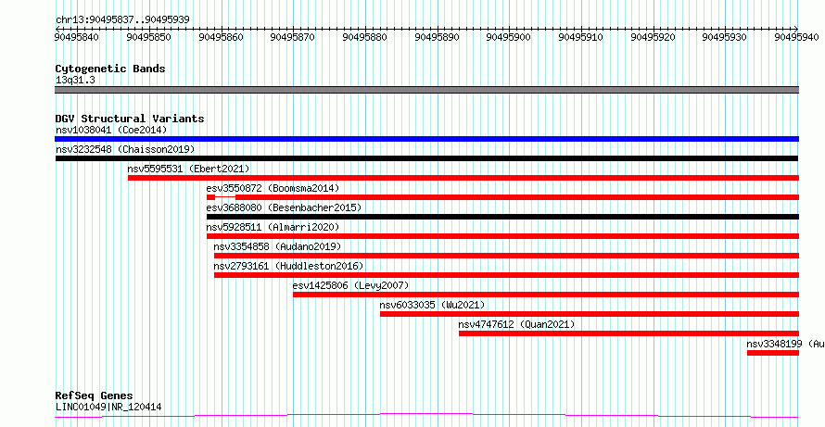Select the red nsv5928511 Almarri2020 bar
This screenshot has width=825, height=427.
pyautogui.click(x=503, y=236)
